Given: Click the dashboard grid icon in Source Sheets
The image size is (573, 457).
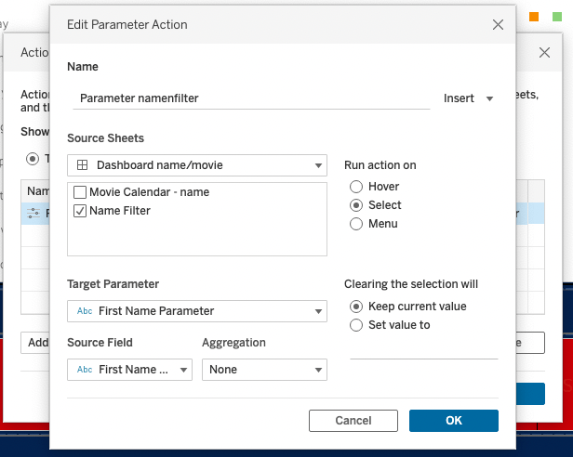Looking at the screenshot, I should click(x=82, y=165).
